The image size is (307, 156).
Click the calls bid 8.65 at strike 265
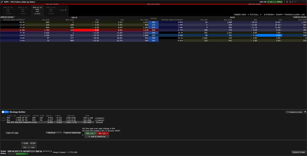click(86, 30)
